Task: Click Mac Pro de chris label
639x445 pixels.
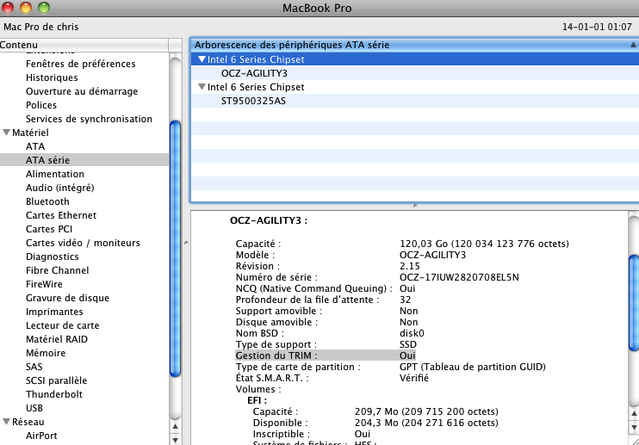Action: click(x=40, y=27)
